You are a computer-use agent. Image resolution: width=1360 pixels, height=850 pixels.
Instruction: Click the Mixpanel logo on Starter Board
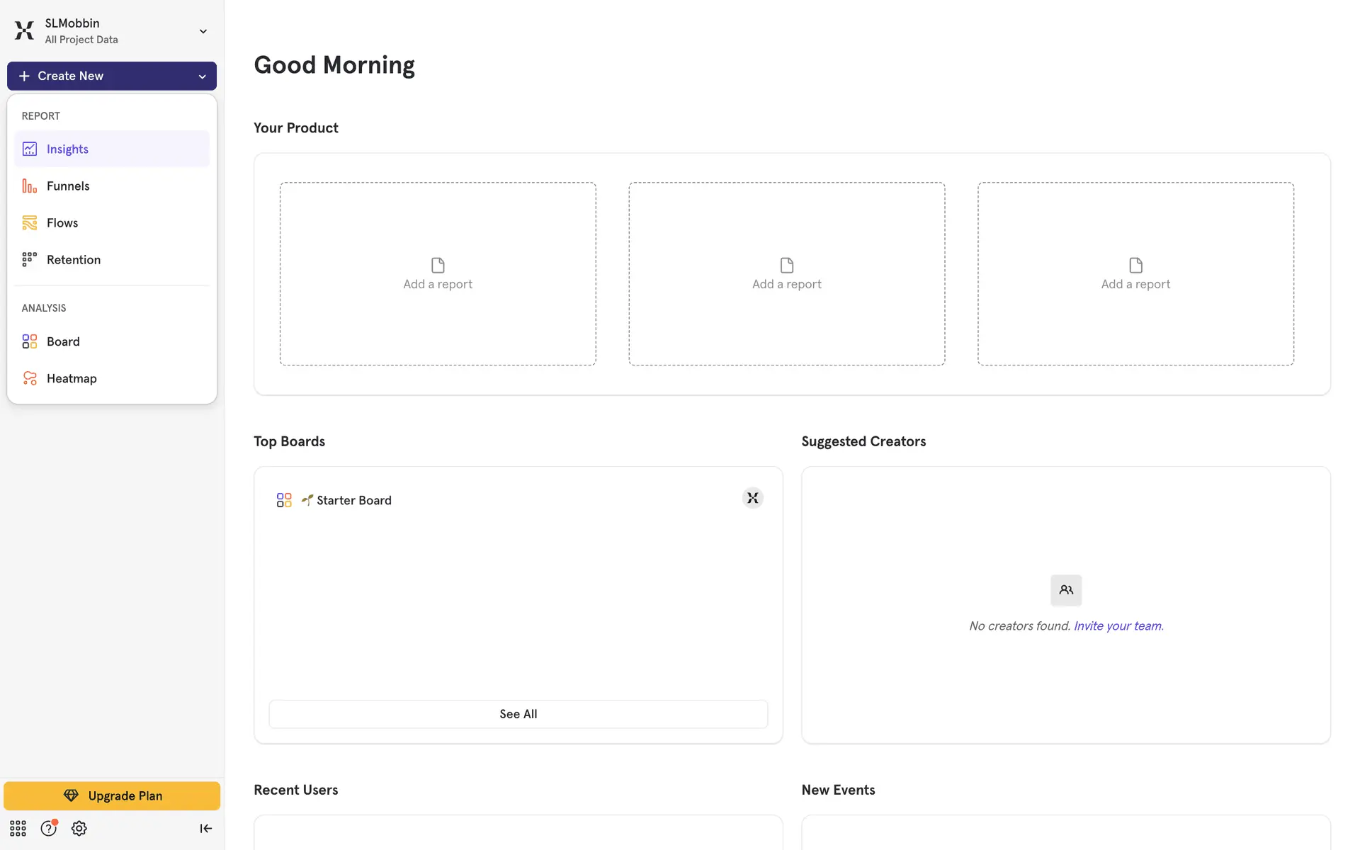[752, 498]
